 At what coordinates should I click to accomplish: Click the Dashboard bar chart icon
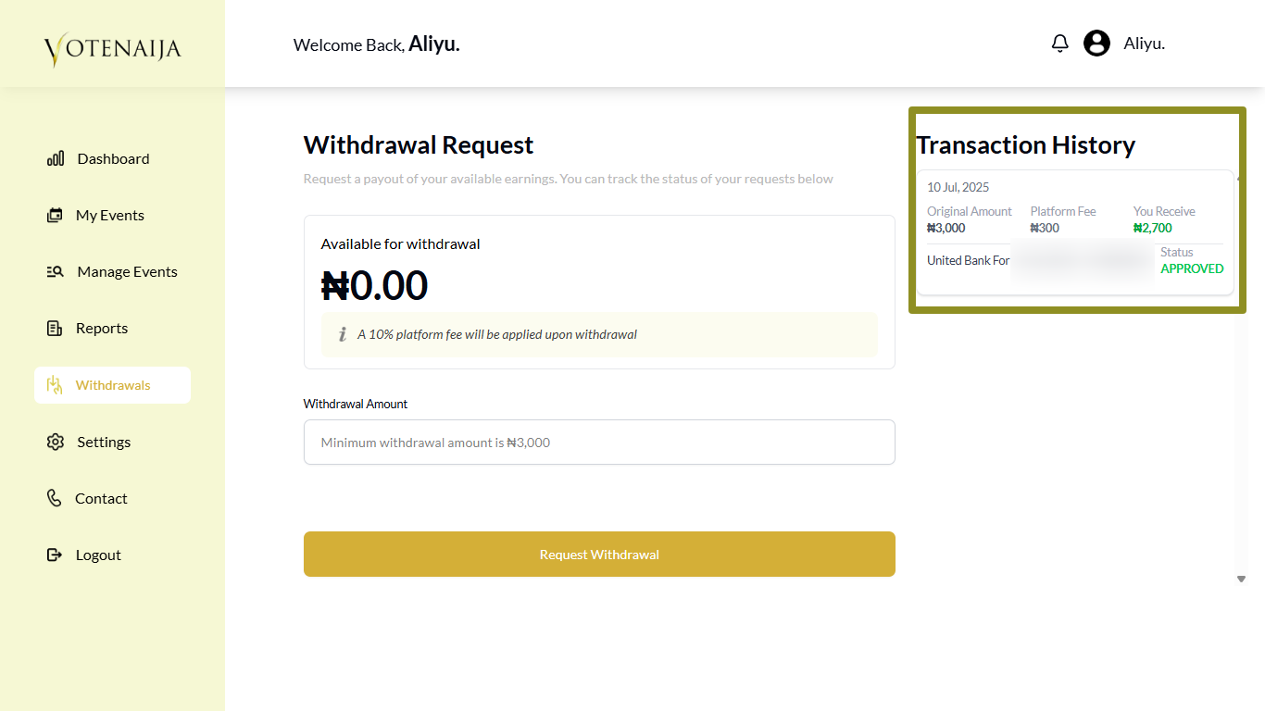click(x=56, y=159)
